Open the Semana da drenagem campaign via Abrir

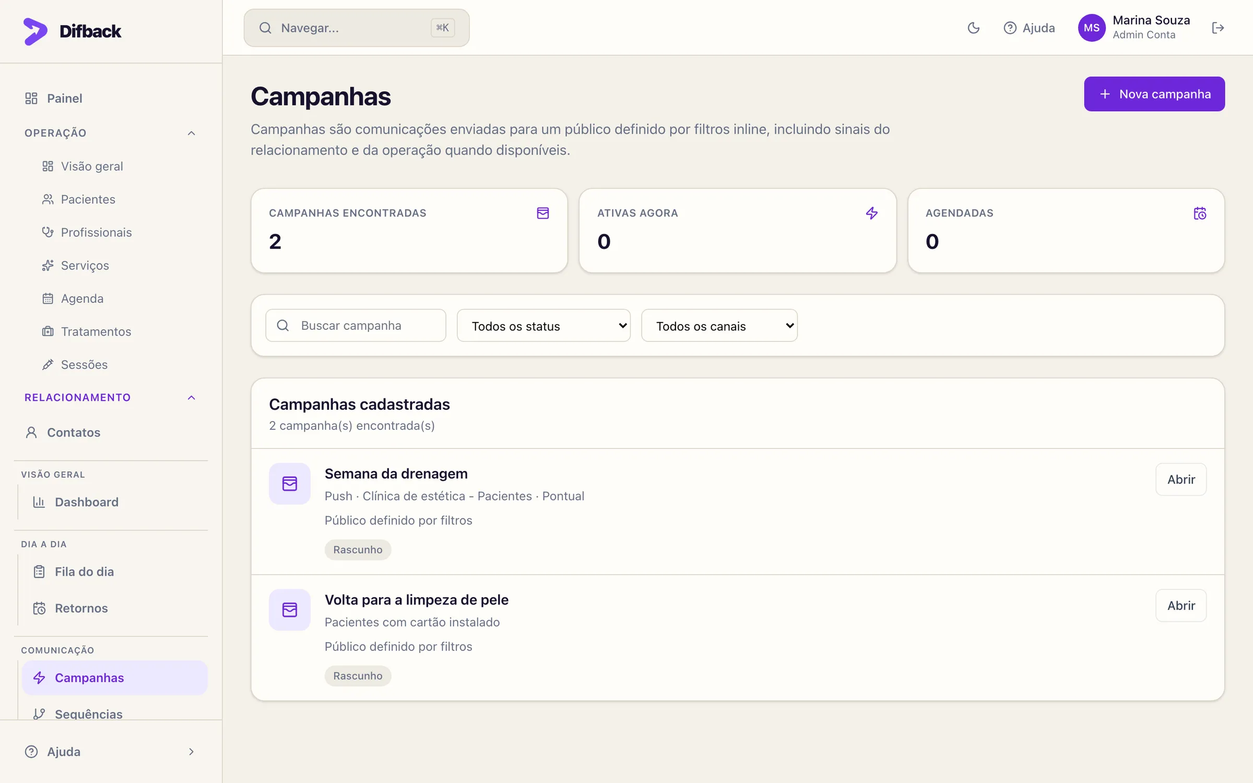pos(1181,479)
